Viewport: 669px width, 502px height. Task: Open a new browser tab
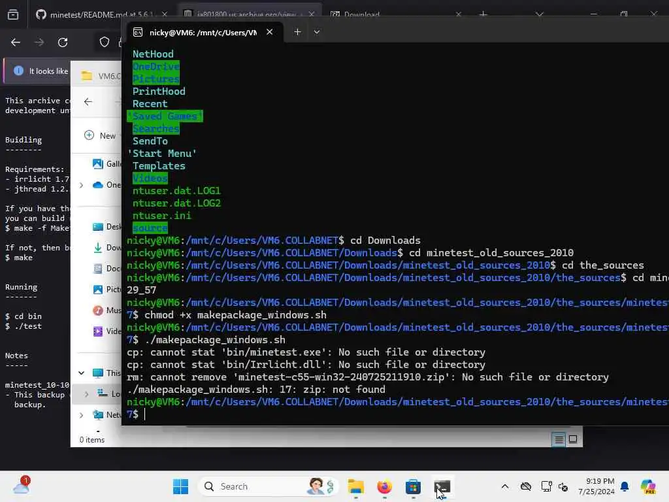point(483,14)
